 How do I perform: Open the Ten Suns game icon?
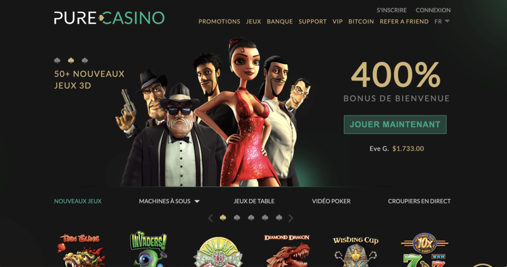click(81, 250)
